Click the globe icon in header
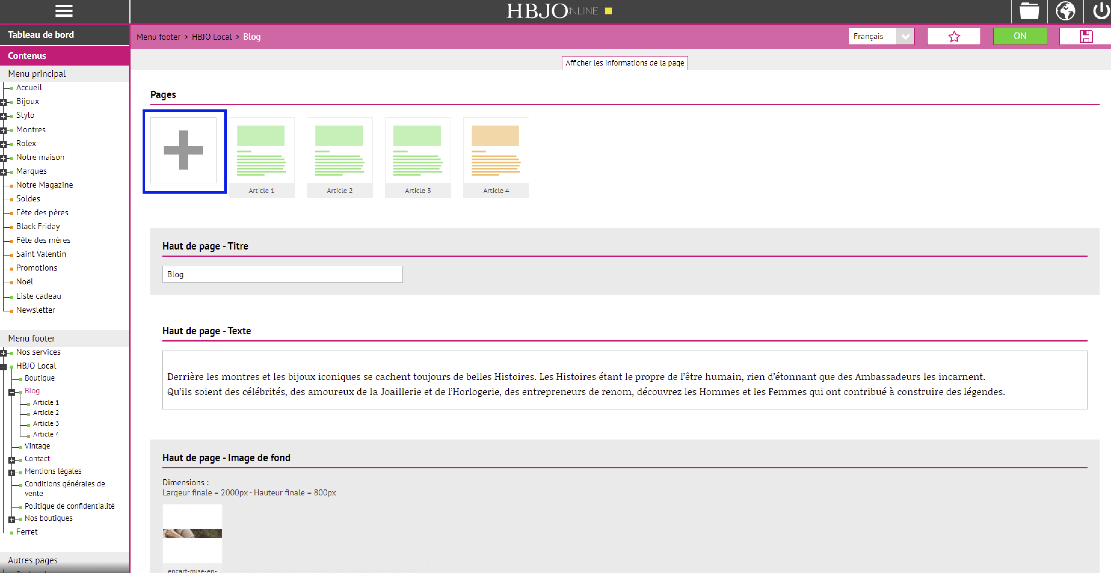The height and width of the screenshot is (573, 1111). pos(1065,11)
